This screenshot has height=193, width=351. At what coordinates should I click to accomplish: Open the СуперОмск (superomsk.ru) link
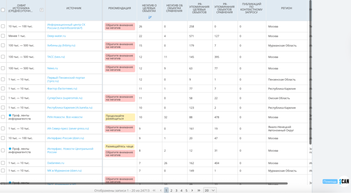[65, 98]
